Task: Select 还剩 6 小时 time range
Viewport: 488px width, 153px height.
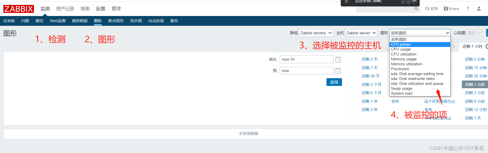Action: coord(475,101)
